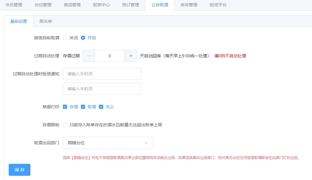The image size is (312, 180).
Task: Toggle the 充公 print checkbox
Action: pos(101,107)
